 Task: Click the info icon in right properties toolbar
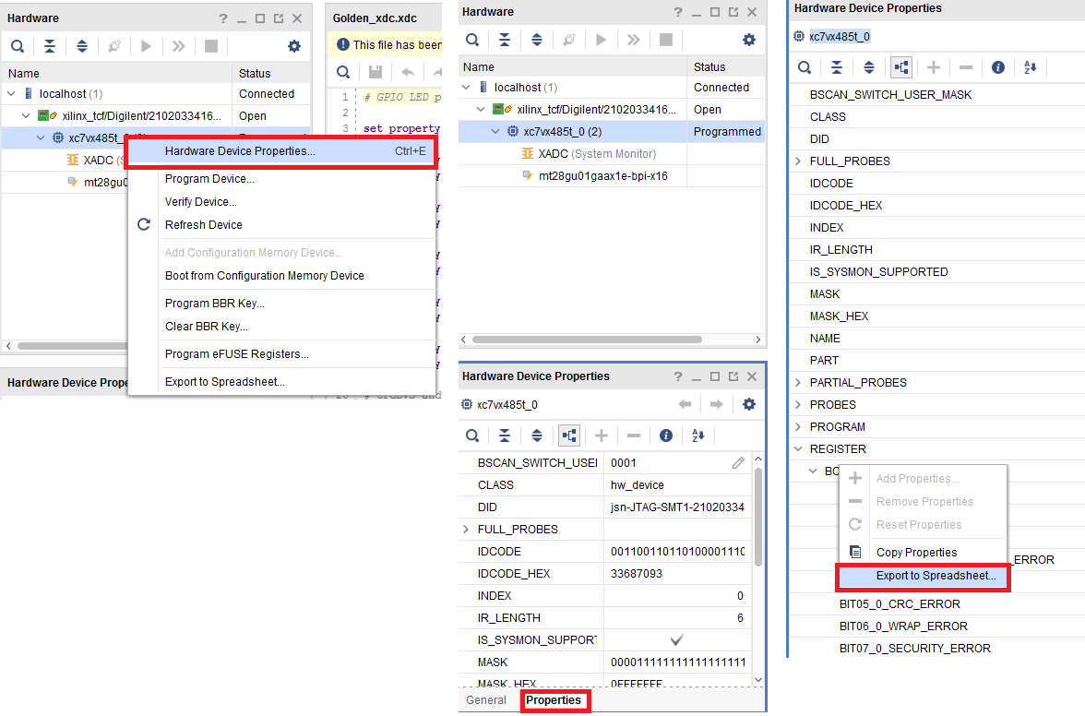pyautogui.click(x=998, y=67)
